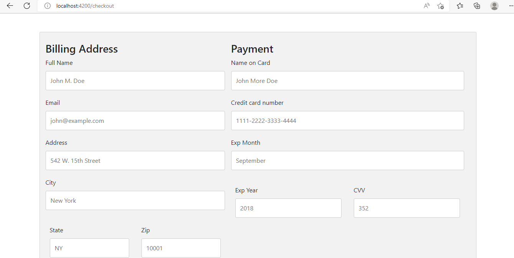Focus the CVV input box
514x258 pixels.
(406, 208)
